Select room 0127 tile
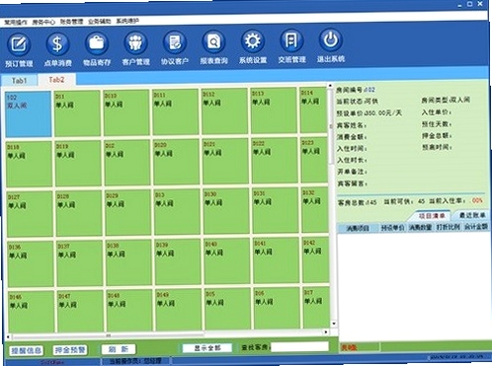492x366 pixels. tap(30, 214)
